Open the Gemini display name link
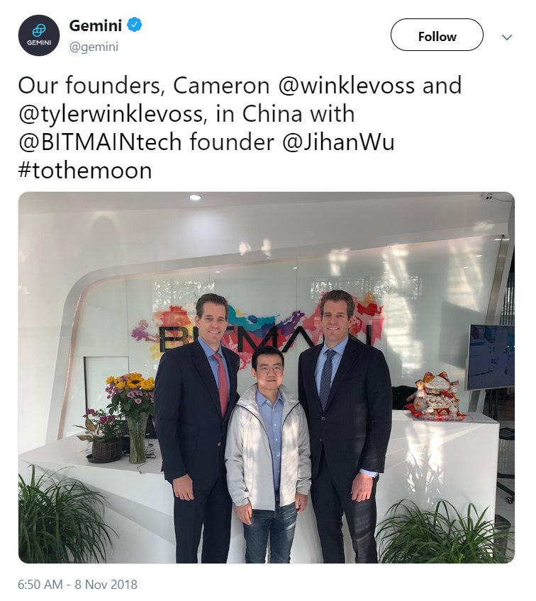This screenshot has height=601, width=536. 95,25
